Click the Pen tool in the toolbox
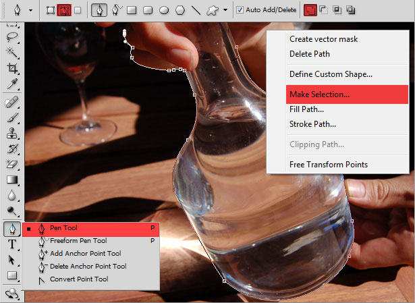 (12, 229)
